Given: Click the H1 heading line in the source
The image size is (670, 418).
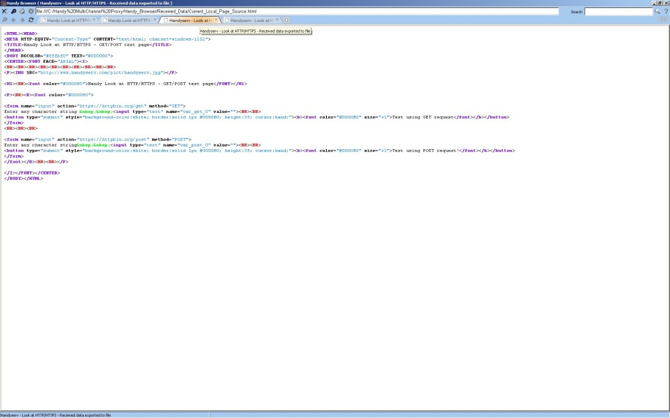Looking at the screenshot, I should tap(126, 84).
